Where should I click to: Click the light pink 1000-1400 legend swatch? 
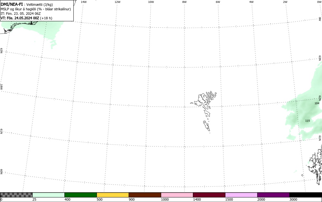click(177, 195)
